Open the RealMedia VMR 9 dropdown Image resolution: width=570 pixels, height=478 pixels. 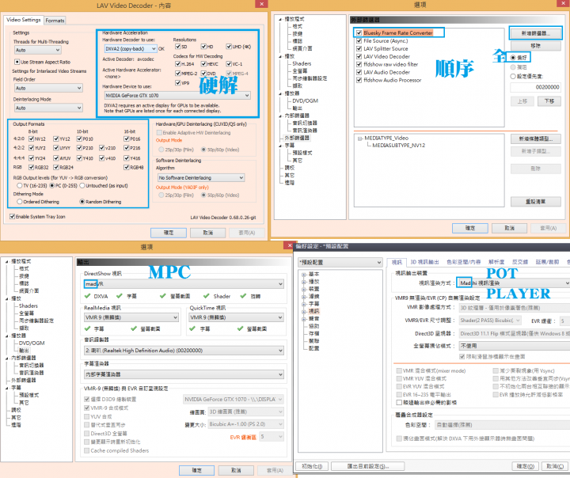pyautogui.click(x=131, y=317)
